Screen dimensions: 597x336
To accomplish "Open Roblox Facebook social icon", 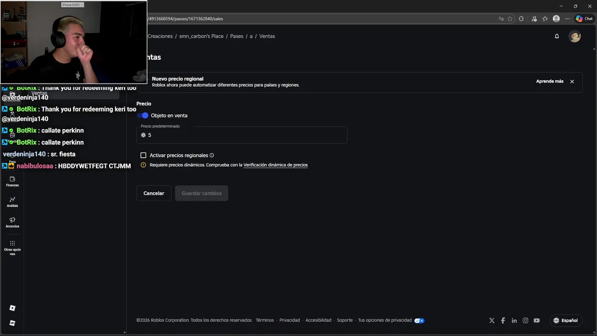I will tap(503, 321).
